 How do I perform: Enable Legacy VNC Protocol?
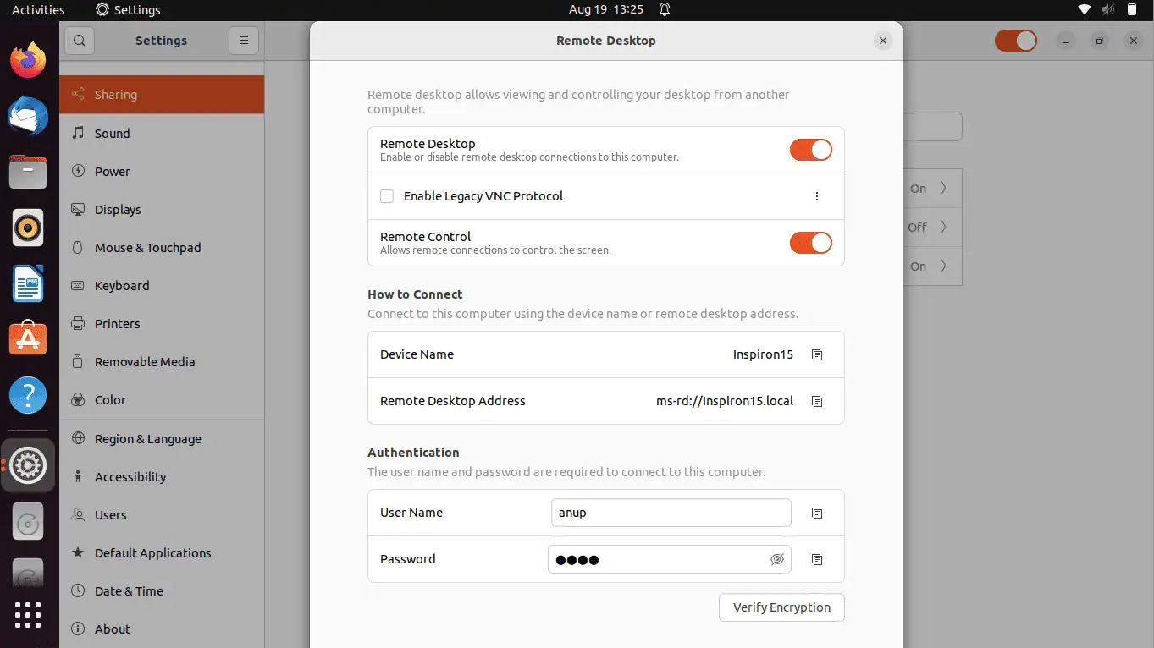coord(387,195)
